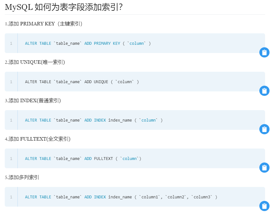Click heading '4.添加 FULLTEXT(全文索引)'

coord(37,139)
